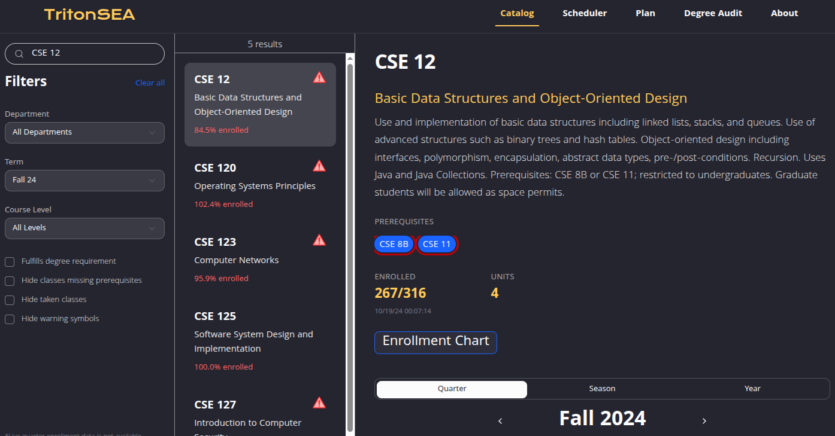Screen dimensions: 835x436
Task: Click the Clear all filters link
Action: pyautogui.click(x=150, y=83)
